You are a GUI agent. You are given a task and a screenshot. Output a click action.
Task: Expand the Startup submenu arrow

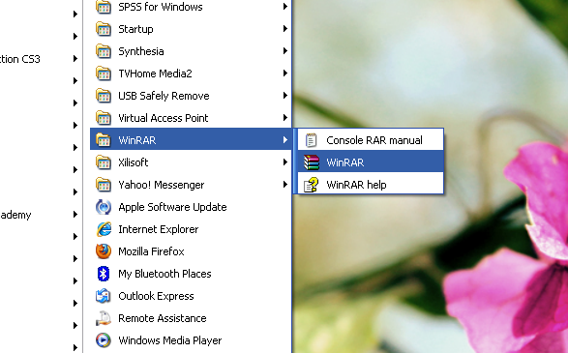285,29
